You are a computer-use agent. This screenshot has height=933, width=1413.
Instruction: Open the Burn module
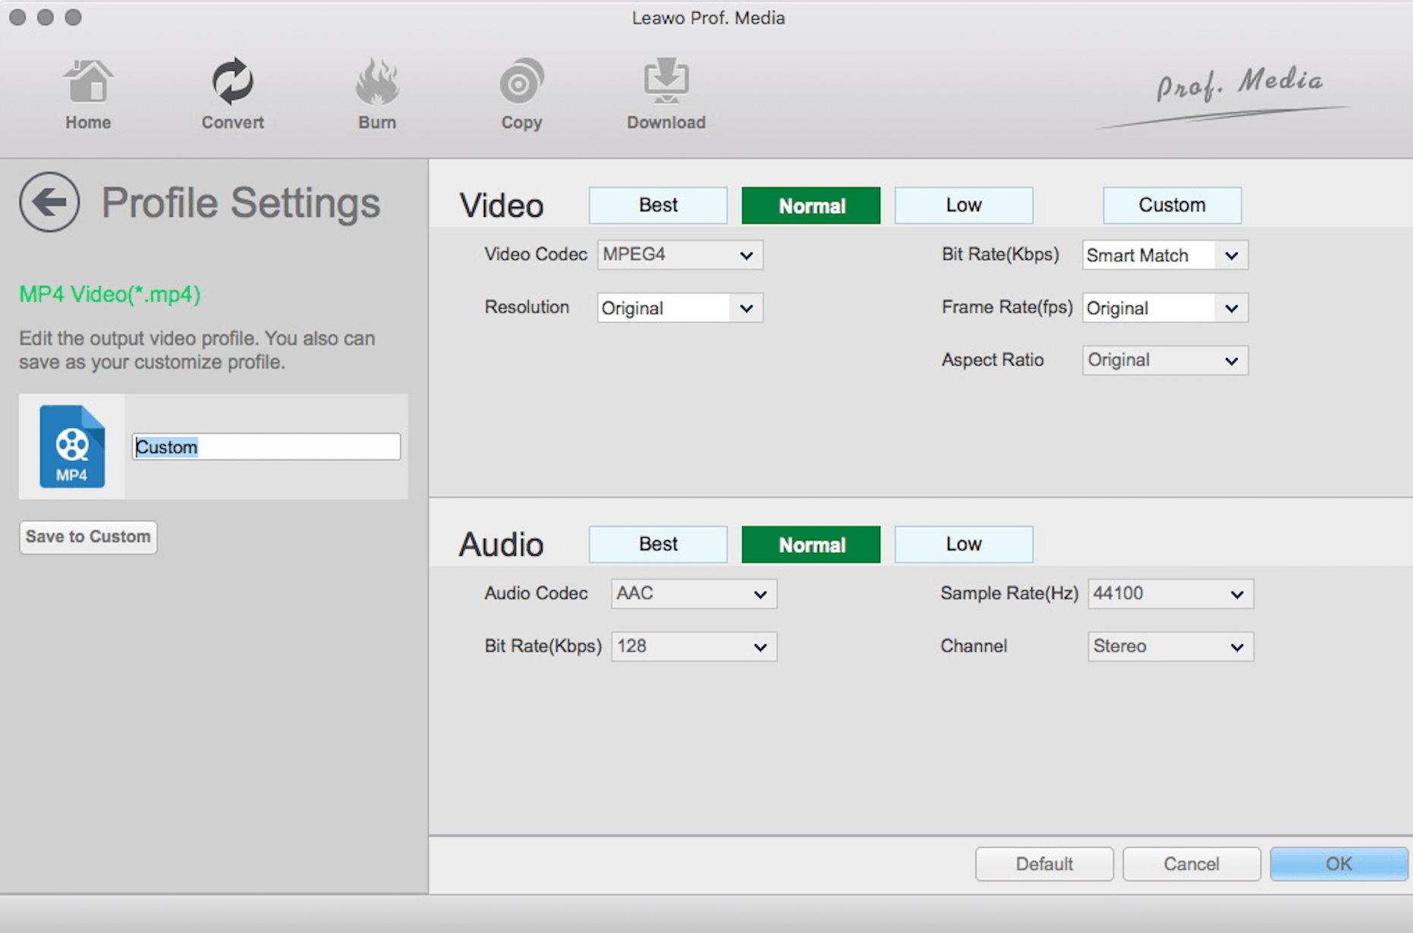click(x=376, y=91)
